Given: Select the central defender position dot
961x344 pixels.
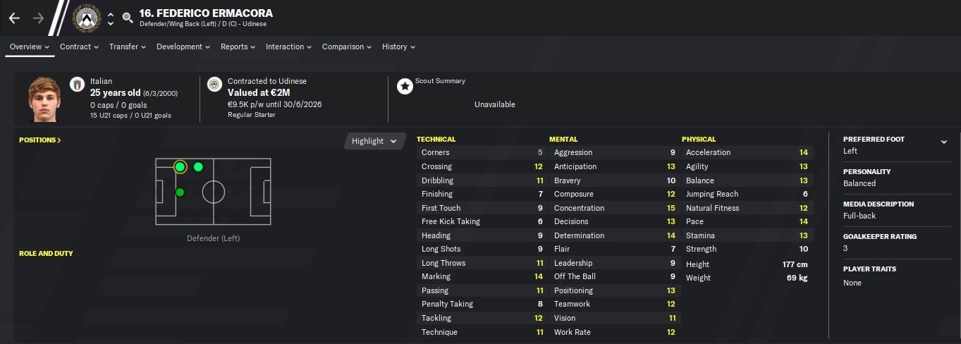Looking at the screenshot, I should tap(180, 192).
